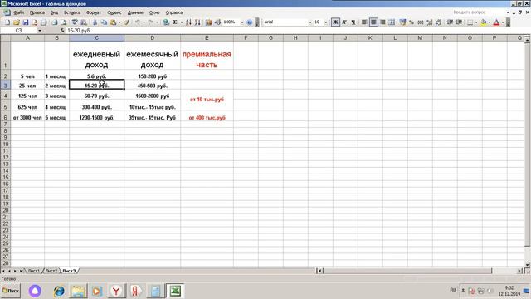Screen dimensions: 531x299
Task: Increase cell indent
Action: [x=459, y=22]
